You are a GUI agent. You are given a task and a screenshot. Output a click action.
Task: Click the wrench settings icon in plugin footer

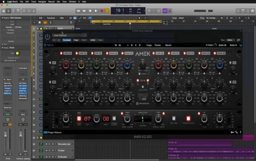236,132
